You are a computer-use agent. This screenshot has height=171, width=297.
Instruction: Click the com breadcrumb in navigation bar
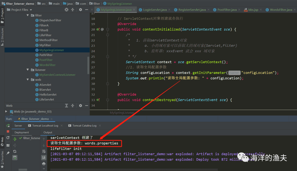[x=81, y=4]
